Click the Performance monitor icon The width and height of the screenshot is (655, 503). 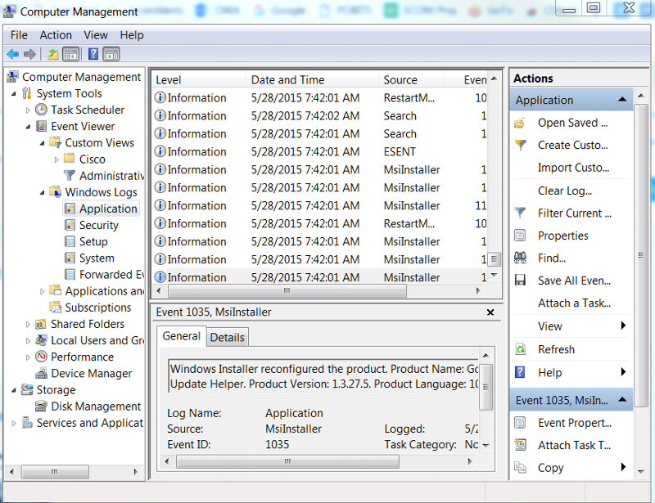click(x=41, y=357)
